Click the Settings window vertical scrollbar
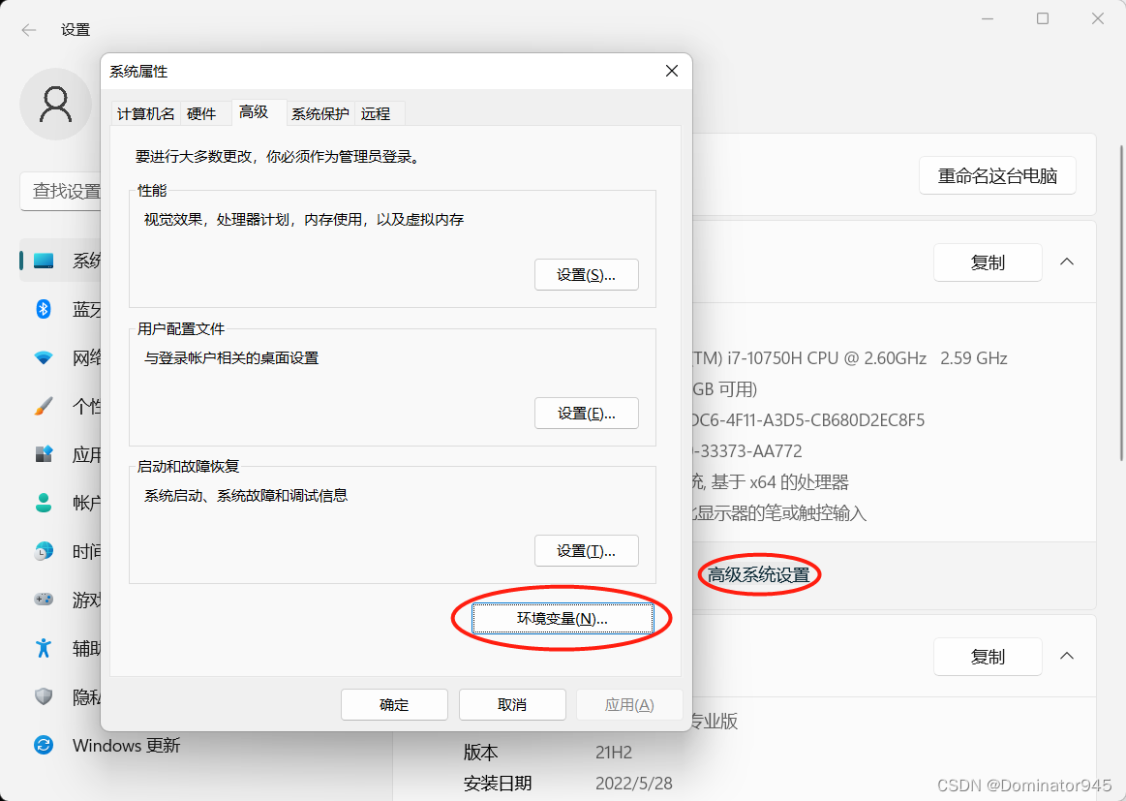1126x801 pixels. point(1122,303)
